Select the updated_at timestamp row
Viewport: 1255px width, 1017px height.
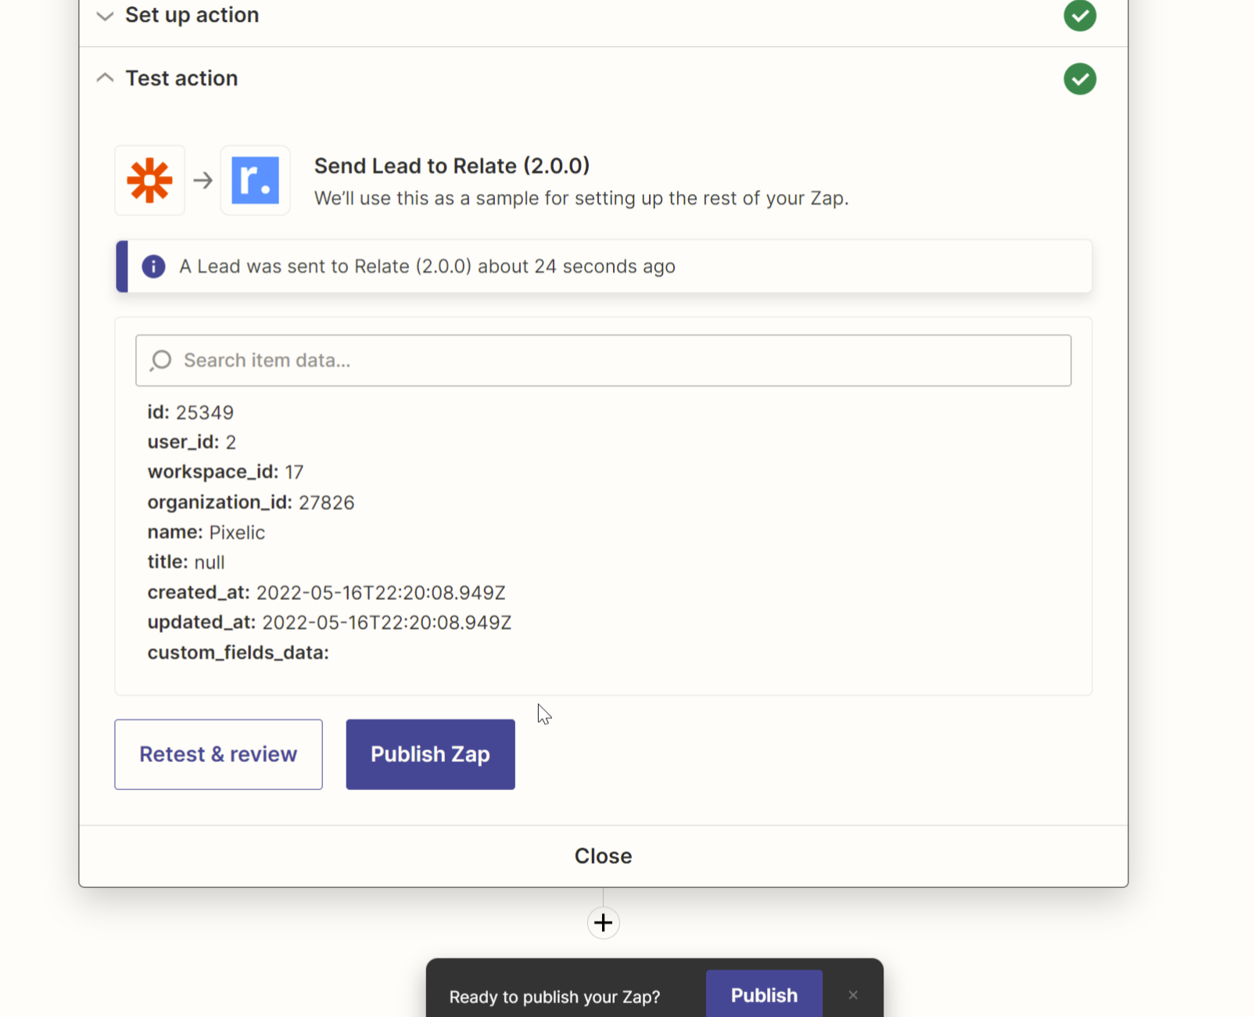(329, 623)
